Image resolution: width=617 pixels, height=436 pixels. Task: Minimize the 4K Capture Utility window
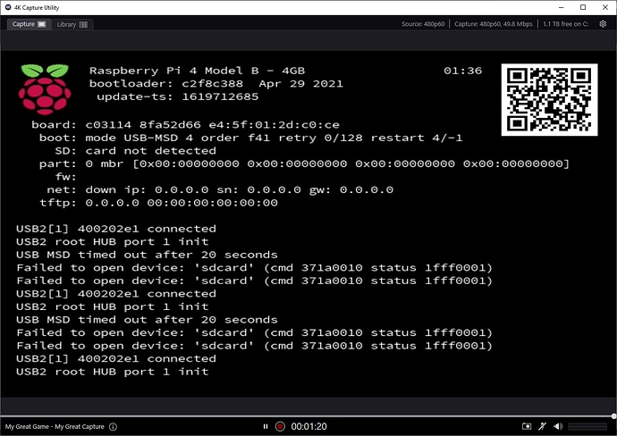562,7
